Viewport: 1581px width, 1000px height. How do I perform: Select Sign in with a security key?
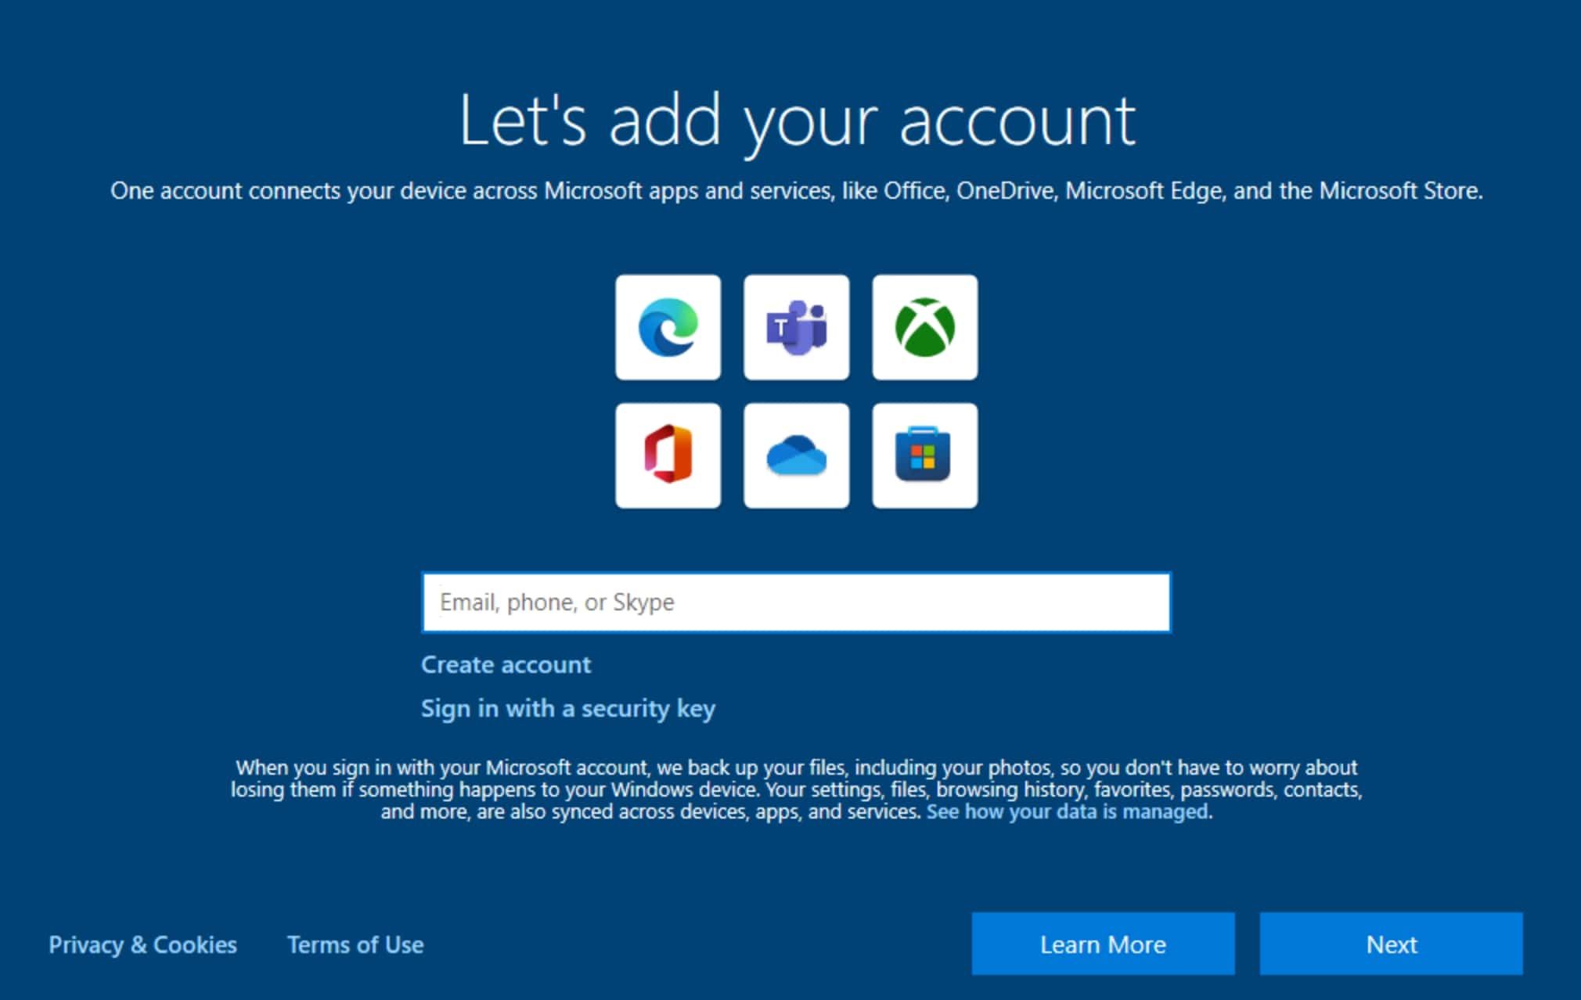click(569, 709)
